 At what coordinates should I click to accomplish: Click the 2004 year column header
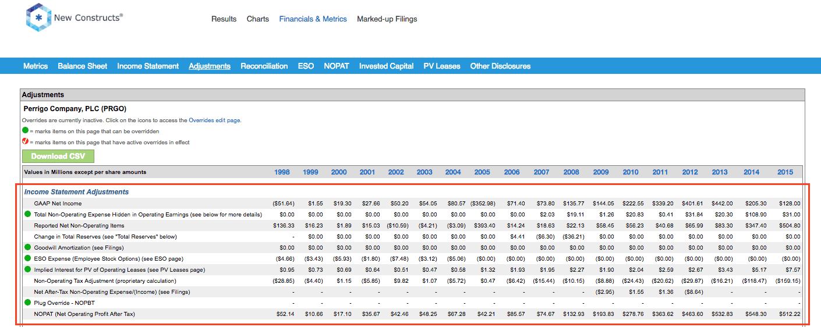click(453, 172)
